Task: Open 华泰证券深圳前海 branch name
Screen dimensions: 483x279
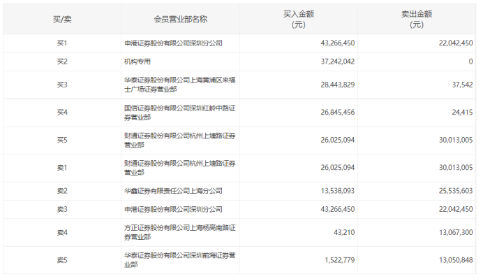Action: pyautogui.click(x=180, y=260)
